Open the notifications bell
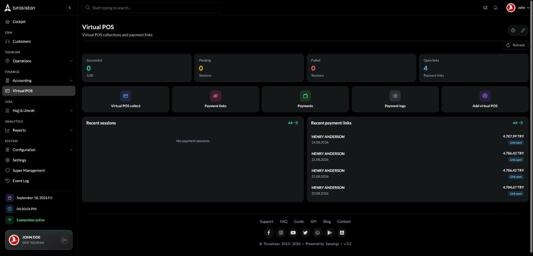The width and height of the screenshot is (533, 256). coord(495,7)
